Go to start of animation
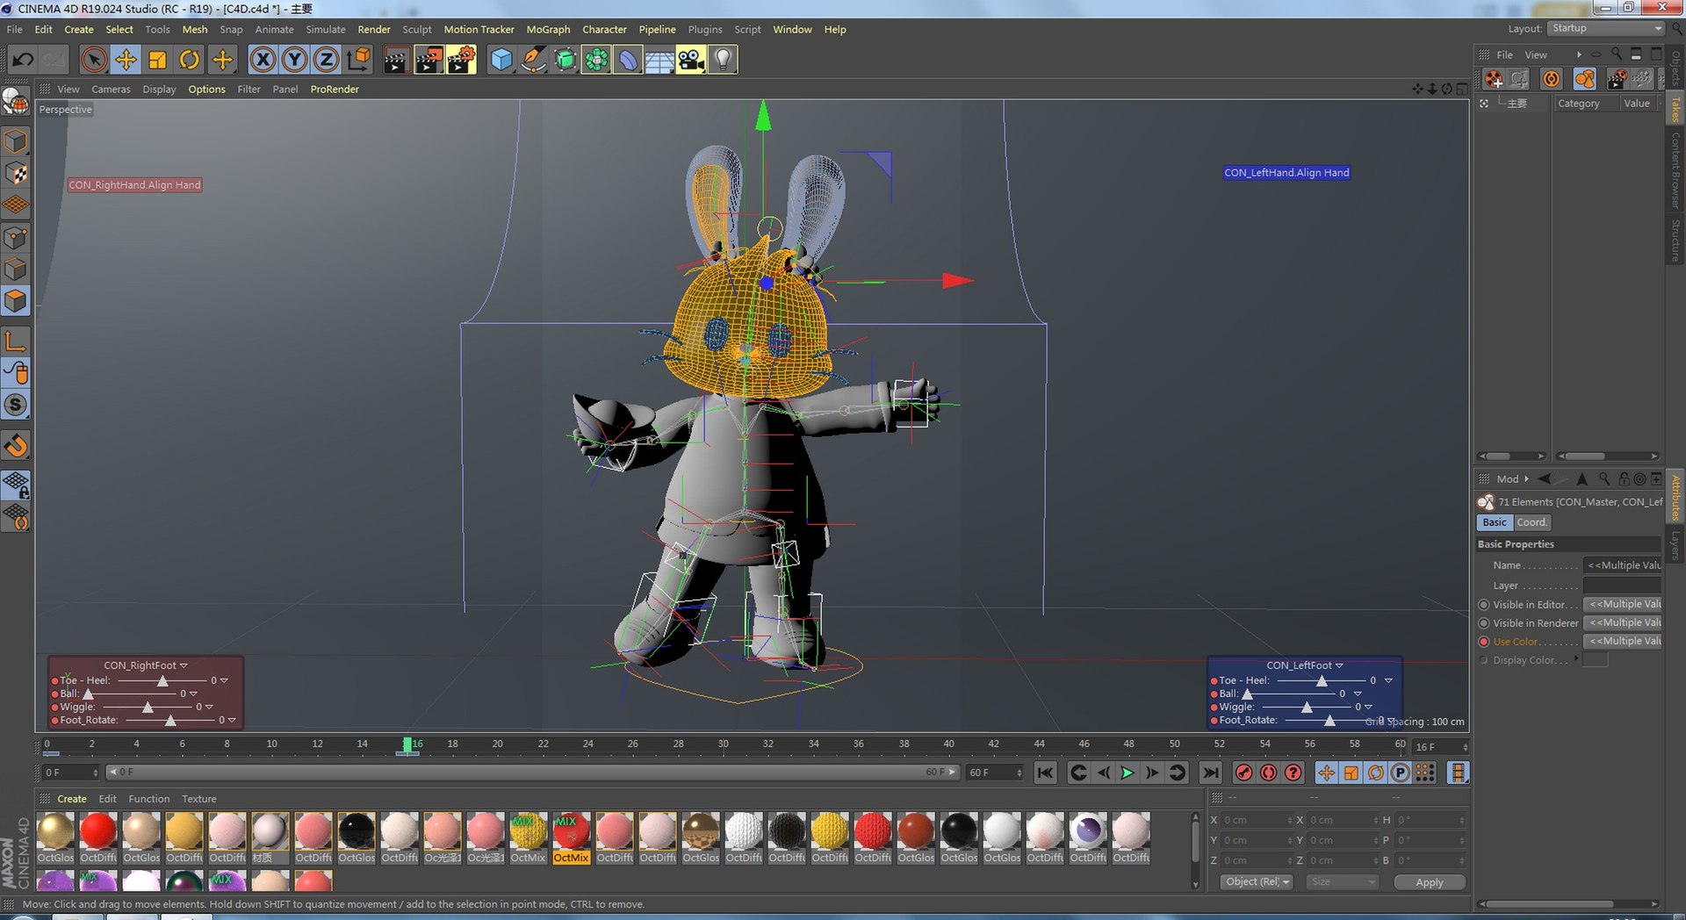 point(1045,773)
